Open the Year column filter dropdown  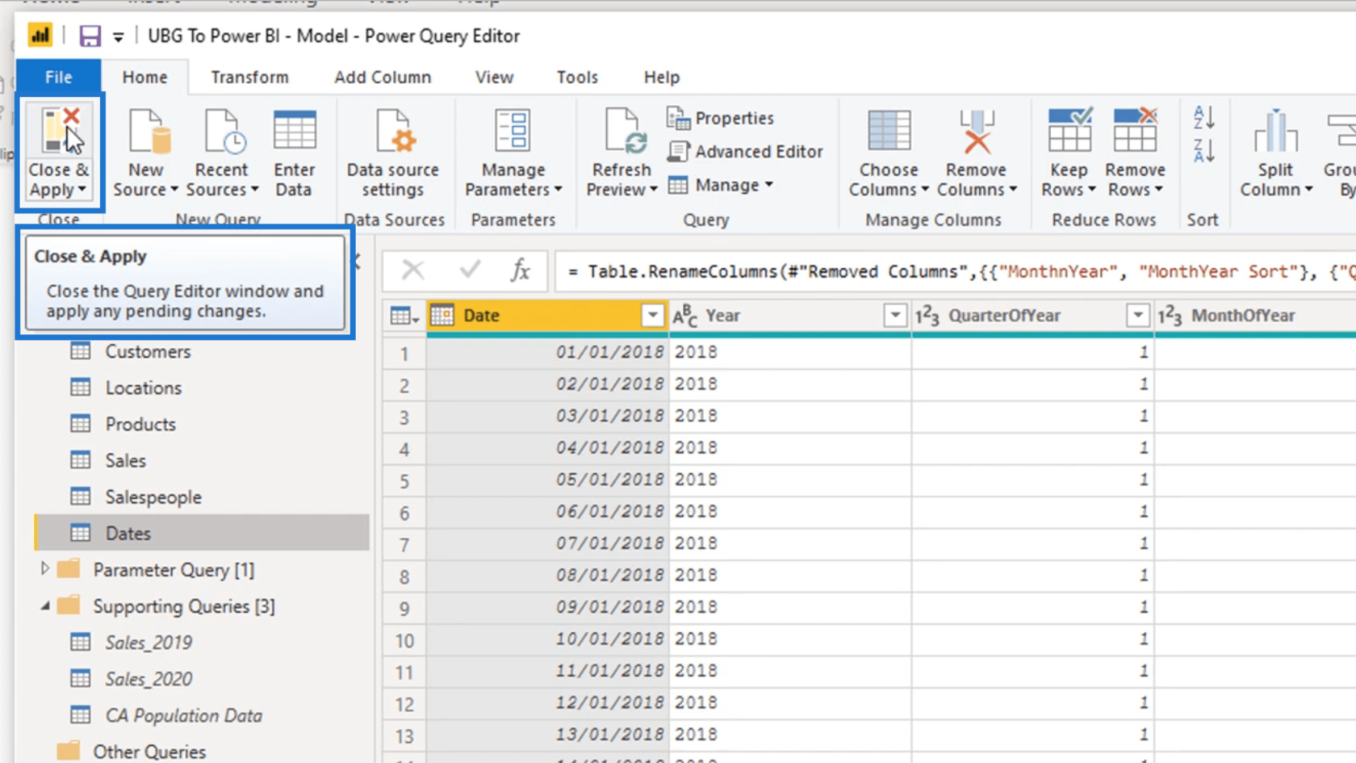click(x=895, y=316)
